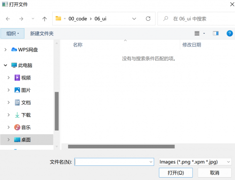
Task: Expand the 图片 folder node
Action: pos(8,90)
